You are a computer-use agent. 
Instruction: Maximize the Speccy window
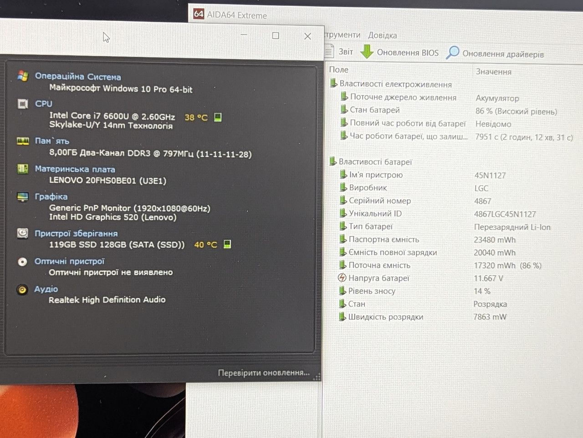pos(276,35)
